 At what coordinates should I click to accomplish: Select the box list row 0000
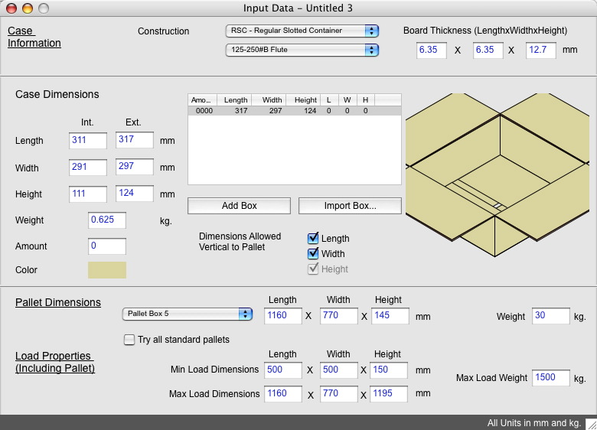click(295, 111)
